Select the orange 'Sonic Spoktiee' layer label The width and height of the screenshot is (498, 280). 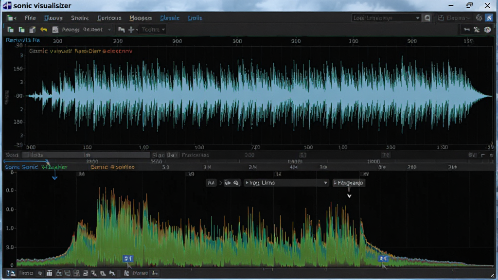112,167
